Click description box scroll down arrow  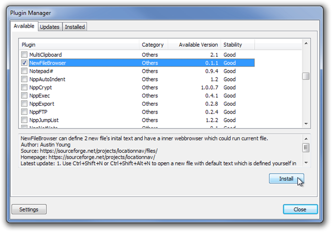306,163
